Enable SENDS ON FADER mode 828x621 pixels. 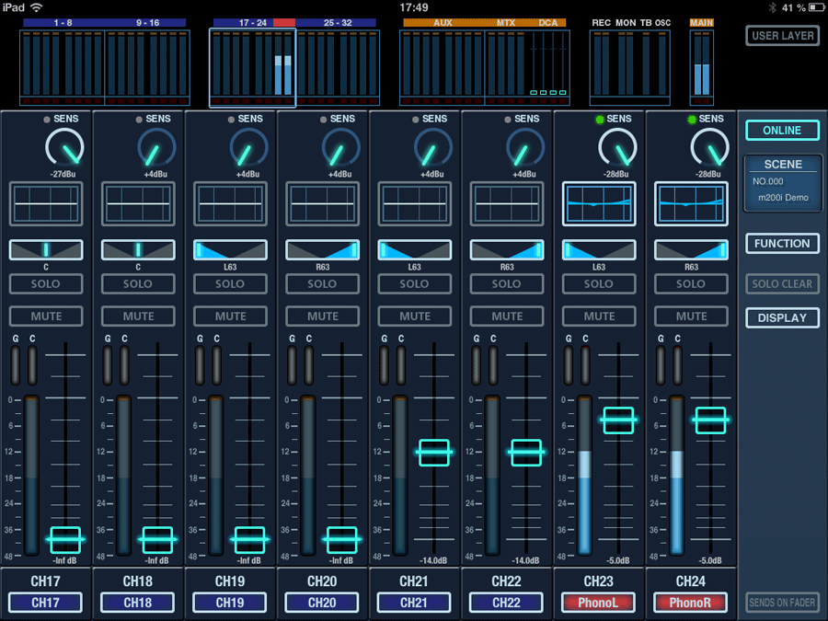[x=782, y=603]
